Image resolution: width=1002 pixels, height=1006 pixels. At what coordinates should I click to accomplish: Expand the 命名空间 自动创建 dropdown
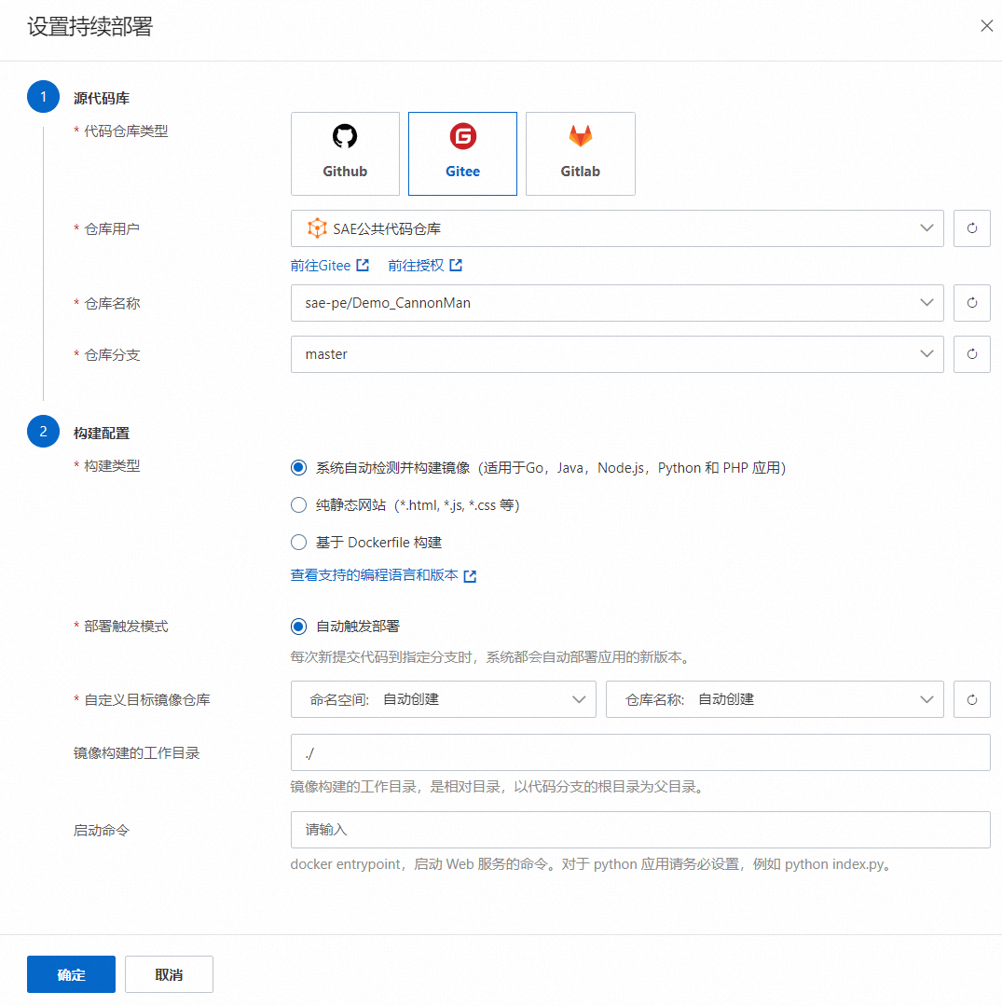click(x=444, y=699)
